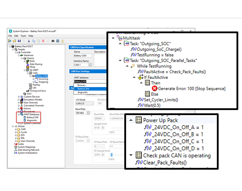Open the Help menu
Viewport: 242px width, 191px height.
31,36
